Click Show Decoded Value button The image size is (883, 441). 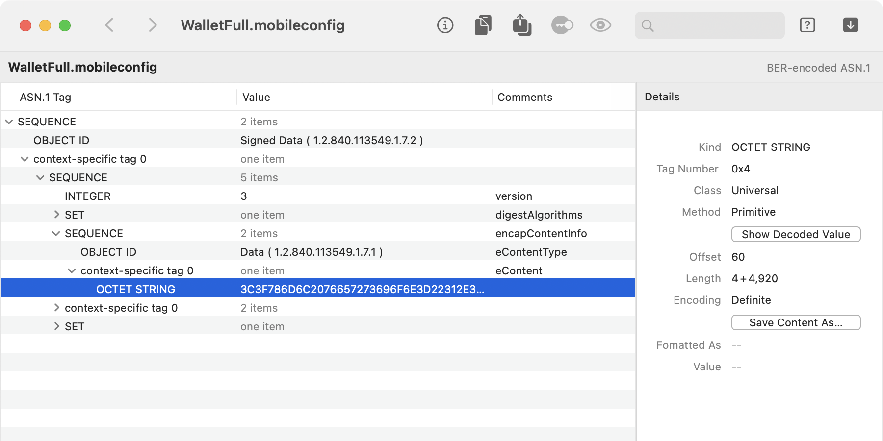pyautogui.click(x=796, y=234)
